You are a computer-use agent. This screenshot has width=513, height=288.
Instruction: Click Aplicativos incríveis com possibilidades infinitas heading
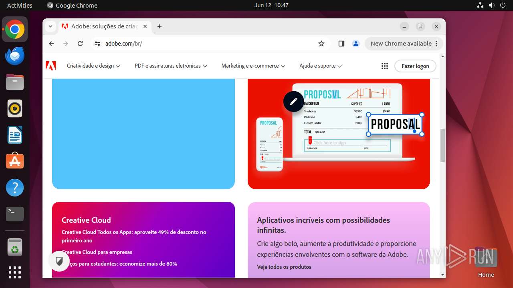click(323, 225)
